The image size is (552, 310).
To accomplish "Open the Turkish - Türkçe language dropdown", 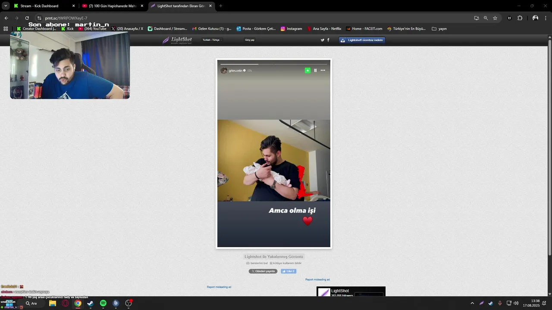I will [211, 40].
